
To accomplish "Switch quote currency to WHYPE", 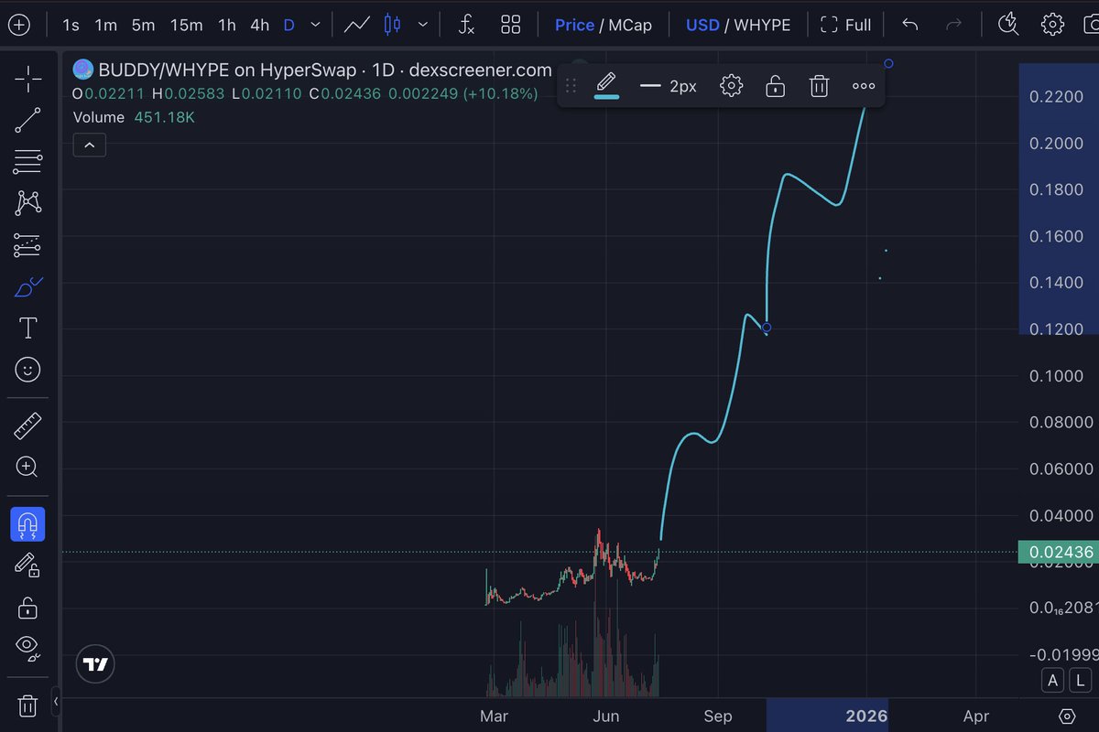I will 762,25.
